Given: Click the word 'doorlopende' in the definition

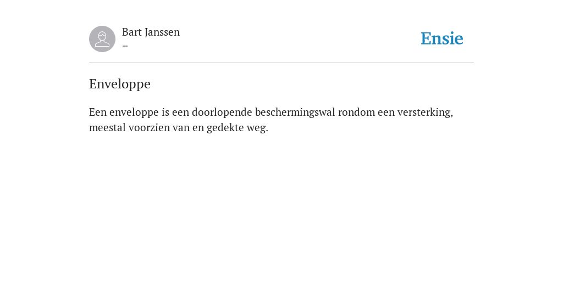Looking at the screenshot, I should [x=222, y=113].
